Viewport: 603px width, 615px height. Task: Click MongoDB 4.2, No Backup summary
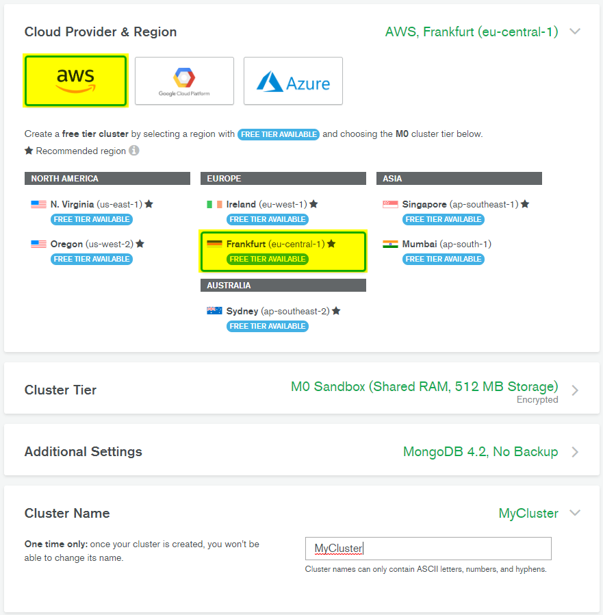[480, 452]
